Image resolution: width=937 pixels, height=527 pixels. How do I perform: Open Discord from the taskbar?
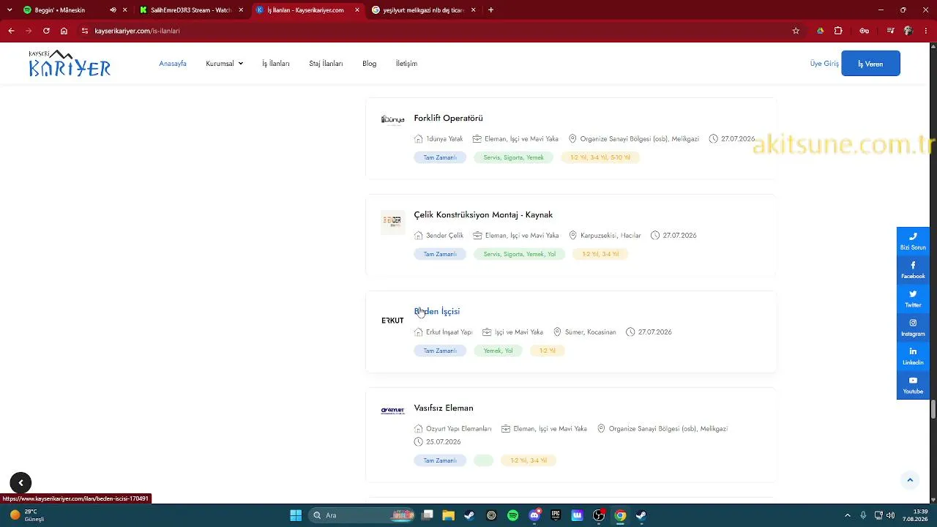point(534,515)
